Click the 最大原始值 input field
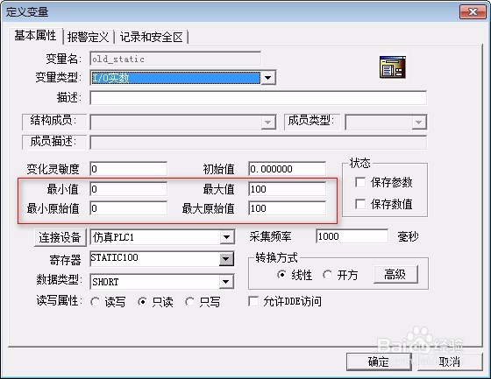Image resolution: width=491 pixels, height=379 pixels. 288,208
